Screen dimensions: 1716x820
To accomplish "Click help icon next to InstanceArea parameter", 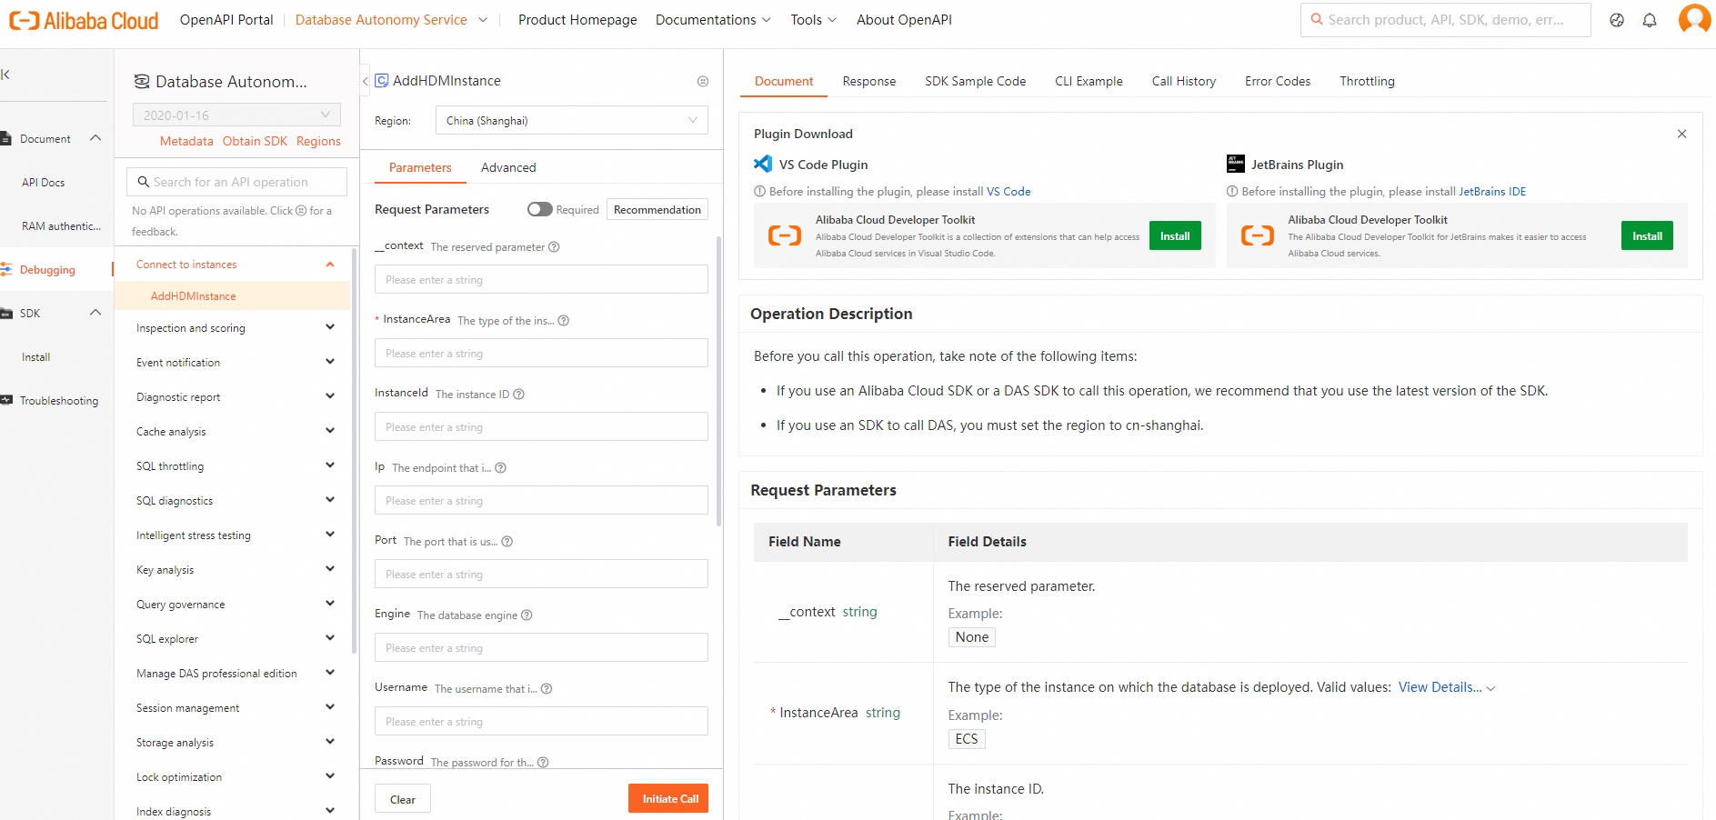I will coord(564,321).
